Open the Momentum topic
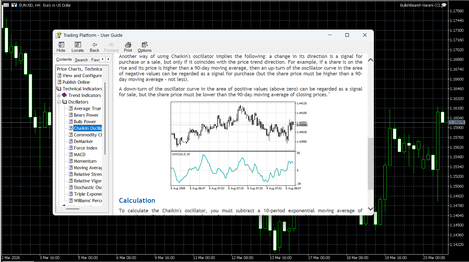Image resolution: width=469 pixels, height=262 pixels. coord(83,161)
